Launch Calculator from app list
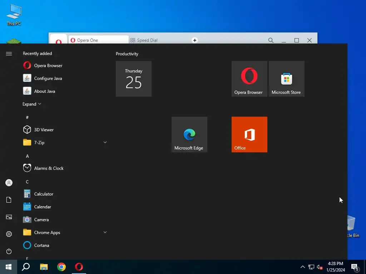This screenshot has width=366, height=274. [x=65, y=194]
